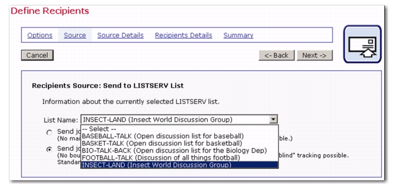
Task: Click the 'Define Recipients' page heading
Action: click(50, 11)
